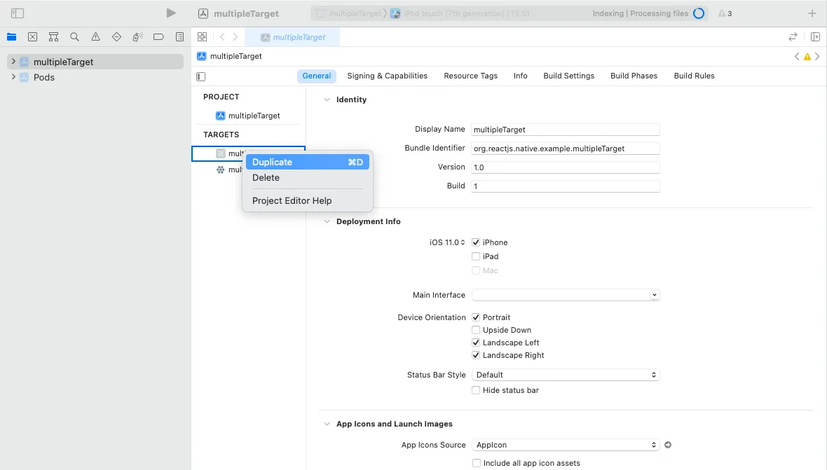Switch to the Build Rules tab
Screen dimensions: 827x470
694,76
